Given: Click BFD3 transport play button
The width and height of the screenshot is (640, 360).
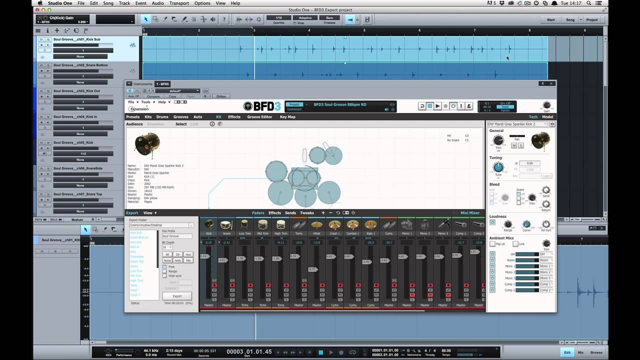Looking at the screenshot, I should coord(437,106).
